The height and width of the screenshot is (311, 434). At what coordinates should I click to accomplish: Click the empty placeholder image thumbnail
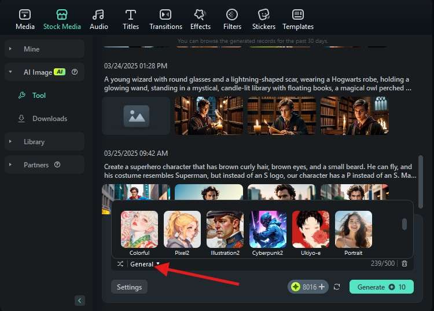click(x=136, y=116)
